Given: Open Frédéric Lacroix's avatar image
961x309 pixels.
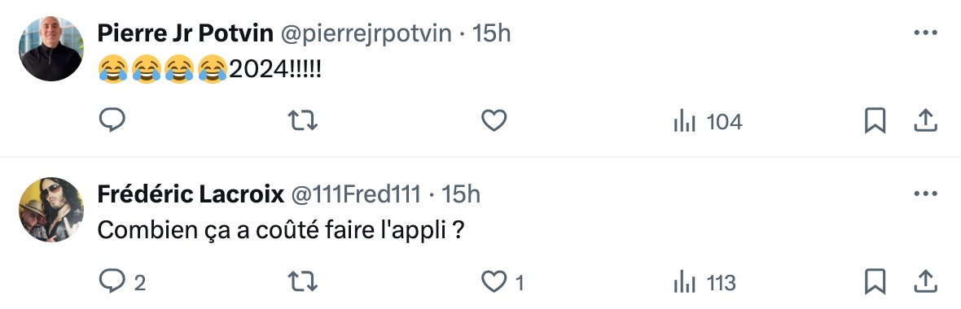Looking at the screenshot, I should pos(50,209).
